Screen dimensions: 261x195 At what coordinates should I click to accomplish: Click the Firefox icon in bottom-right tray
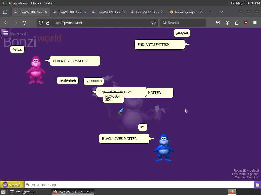pyautogui.click(x=232, y=192)
